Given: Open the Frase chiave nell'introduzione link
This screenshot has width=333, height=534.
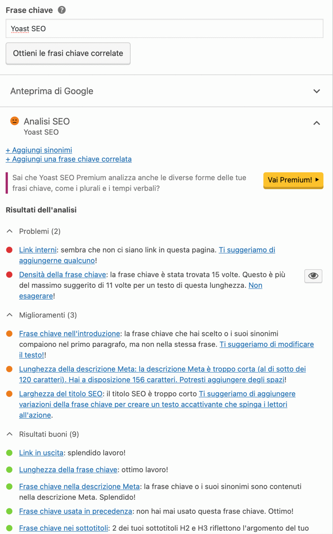Looking at the screenshot, I should tap(70, 334).
